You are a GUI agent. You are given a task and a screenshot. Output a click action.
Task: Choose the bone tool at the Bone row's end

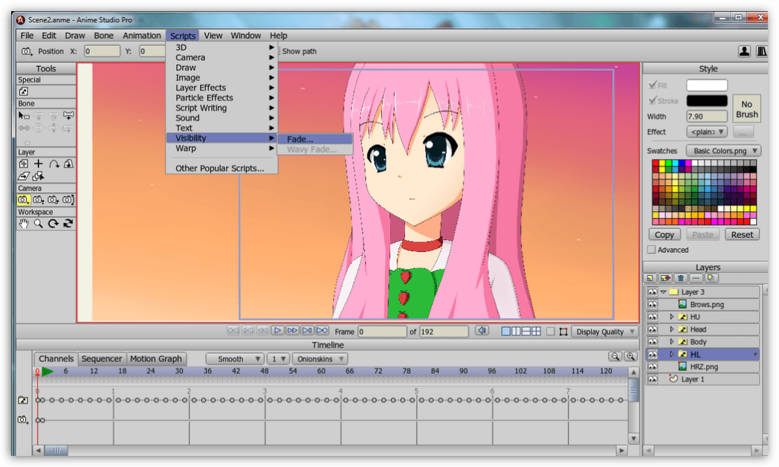[68, 116]
